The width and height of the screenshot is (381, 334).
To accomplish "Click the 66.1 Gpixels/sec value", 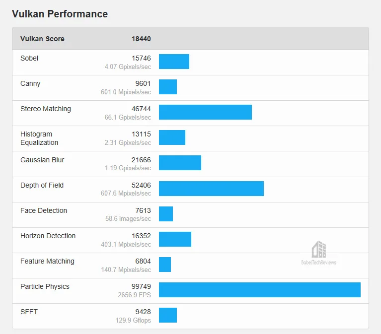I will click(x=128, y=117).
